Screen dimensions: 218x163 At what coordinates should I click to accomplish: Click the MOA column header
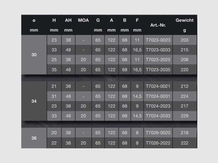[x=83, y=20]
